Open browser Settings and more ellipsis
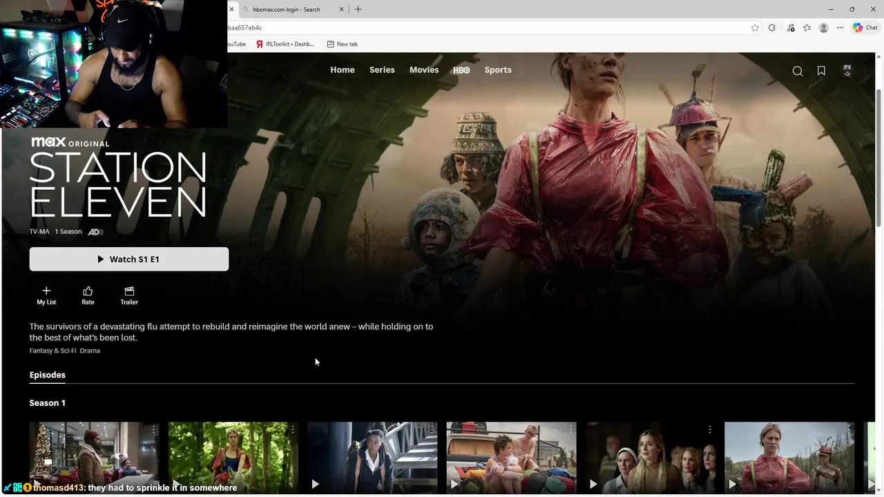 click(x=840, y=28)
